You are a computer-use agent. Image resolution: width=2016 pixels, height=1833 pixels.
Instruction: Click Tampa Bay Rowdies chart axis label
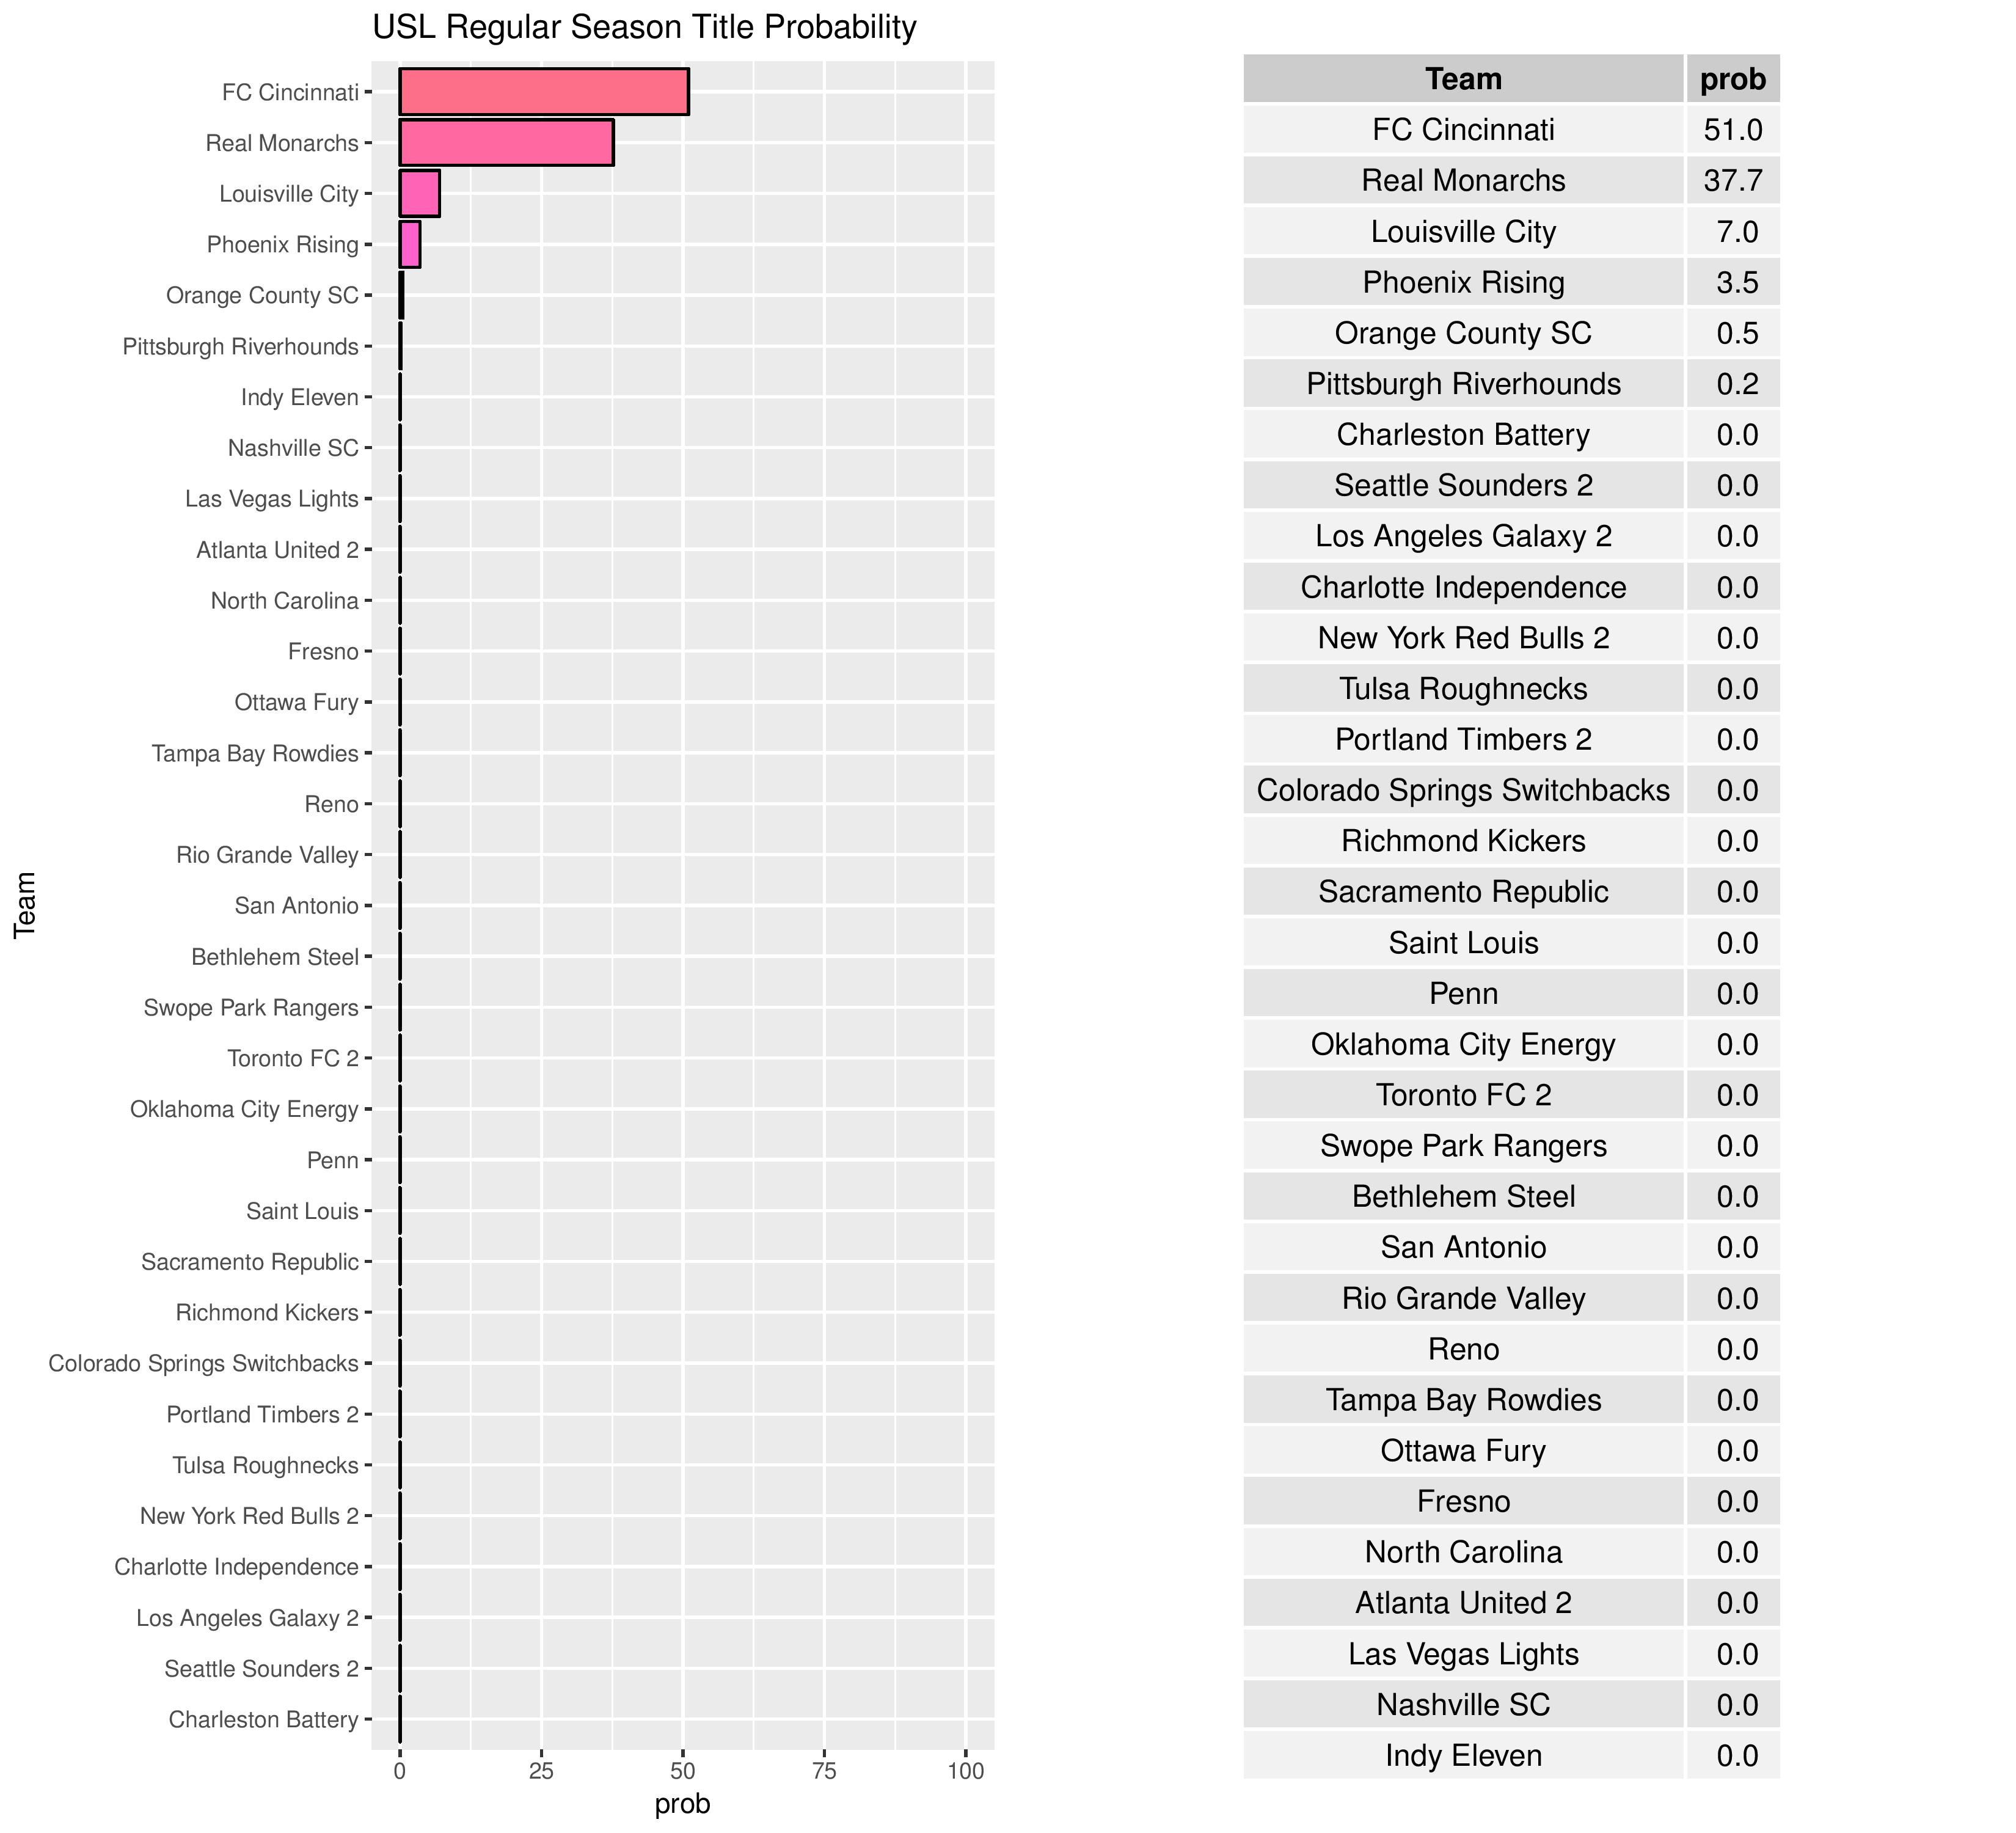pos(255,754)
